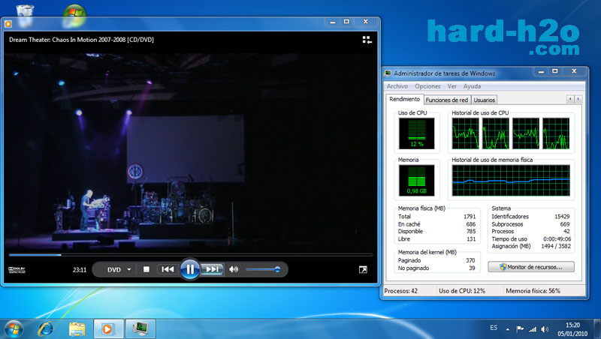This screenshot has width=601, height=339.
Task: Skip to the previous chapter
Action: coord(168,269)
